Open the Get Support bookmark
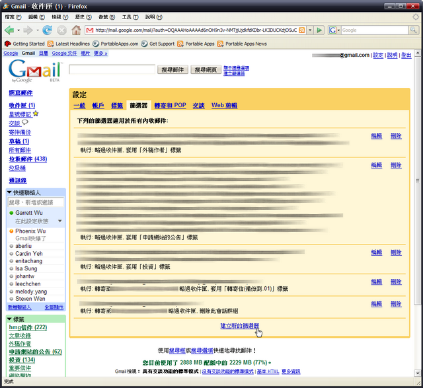Image resolution: width=423 pixels, height=388 pixels. point(158,44)
